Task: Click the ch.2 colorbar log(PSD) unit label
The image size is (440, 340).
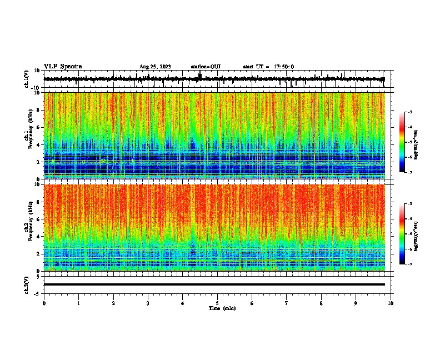Action: (x=416, y=236)
